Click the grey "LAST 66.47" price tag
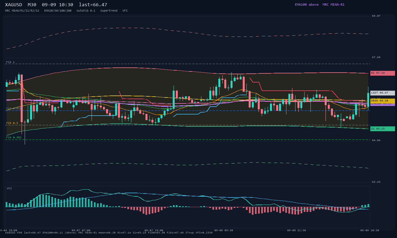This screenshot has width=397, height=238. (x=383, y=93)
